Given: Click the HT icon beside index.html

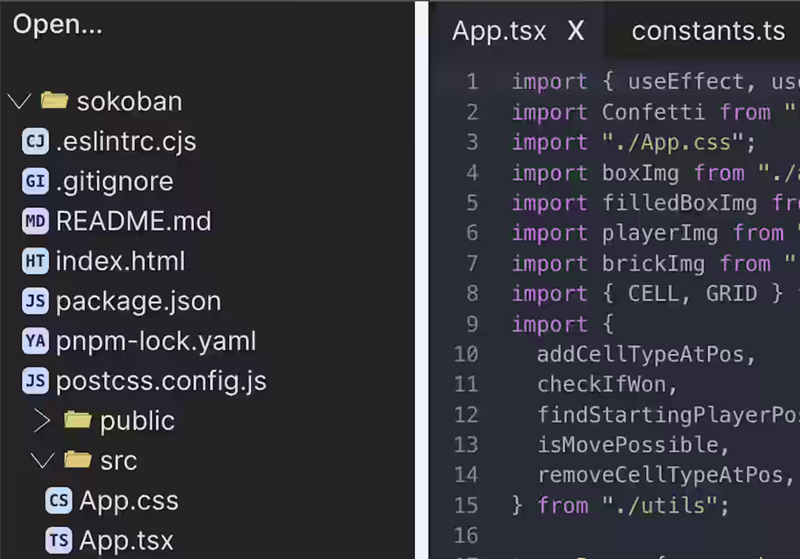Looking at the screenshot, I should (35, 261).
